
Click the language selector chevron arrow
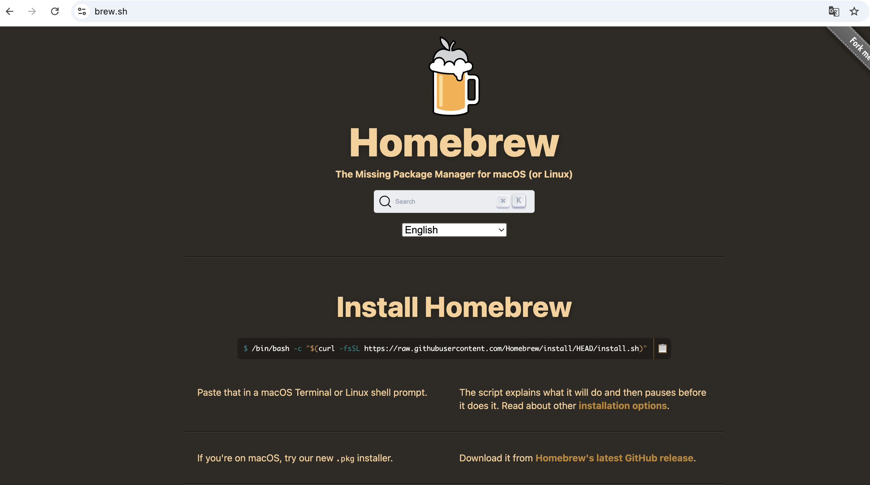[x=501, y=230]
